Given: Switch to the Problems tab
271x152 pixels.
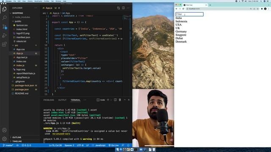Looking at the screenshot, I should pos(49,100).
